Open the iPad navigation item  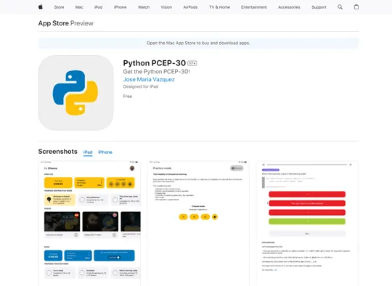(99, 7)
